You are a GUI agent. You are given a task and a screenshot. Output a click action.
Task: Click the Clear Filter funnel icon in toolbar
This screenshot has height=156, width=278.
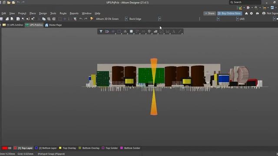tap(75, 19)
